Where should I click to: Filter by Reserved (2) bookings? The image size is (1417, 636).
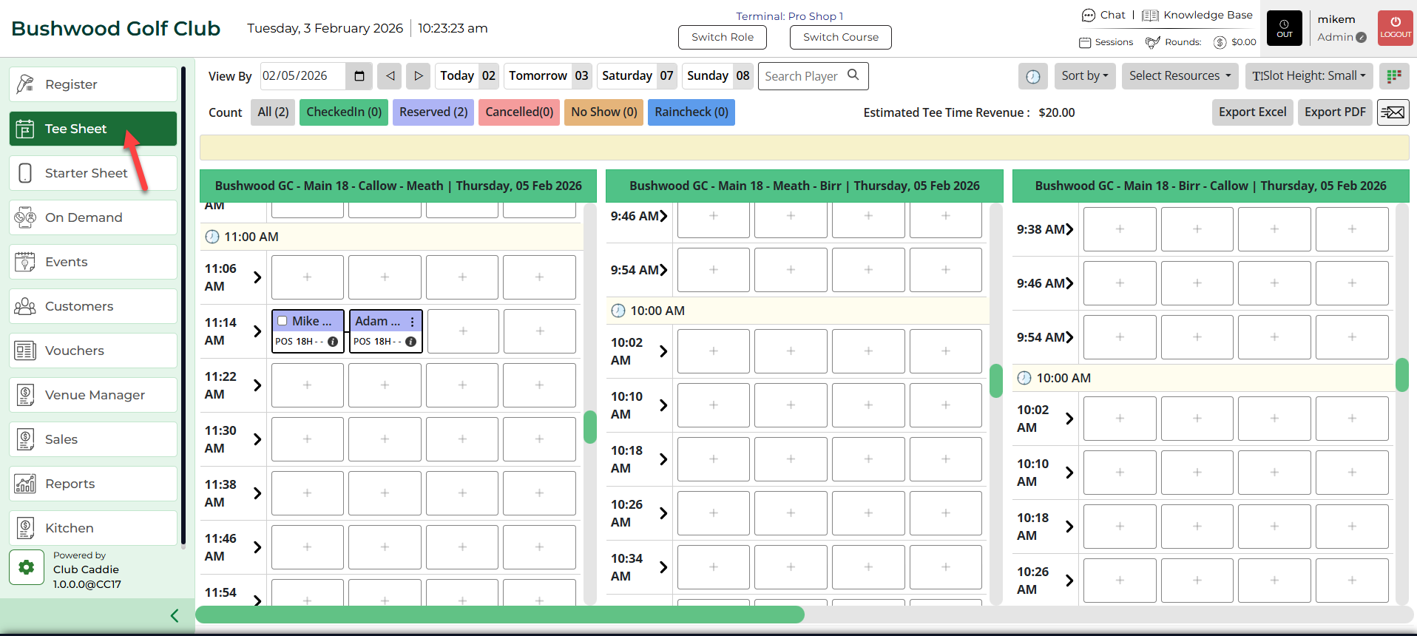tap(433, 112)
